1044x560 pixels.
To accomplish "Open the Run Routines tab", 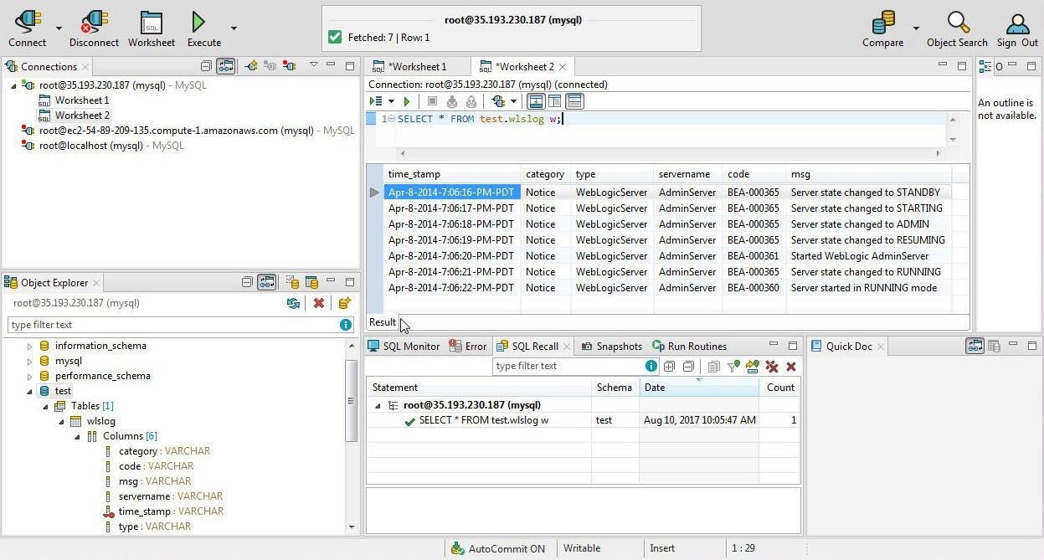I will coord(689,346).
